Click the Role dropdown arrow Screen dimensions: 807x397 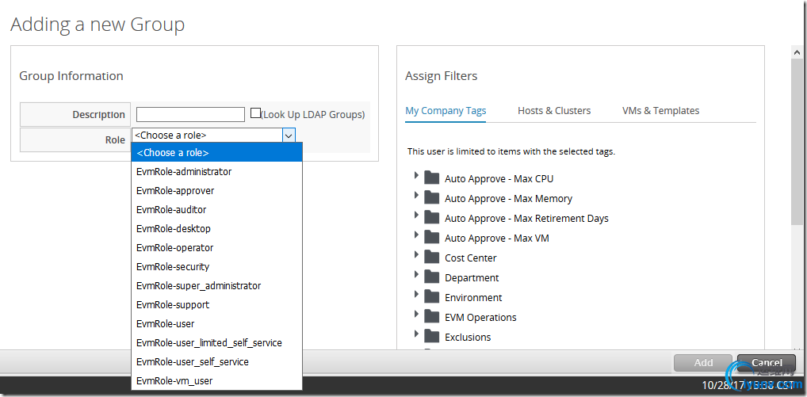[x=289, y=136]
